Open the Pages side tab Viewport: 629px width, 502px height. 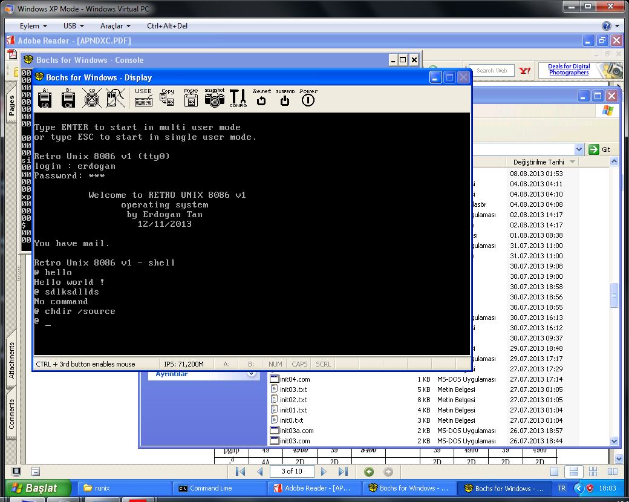point(11,105)
